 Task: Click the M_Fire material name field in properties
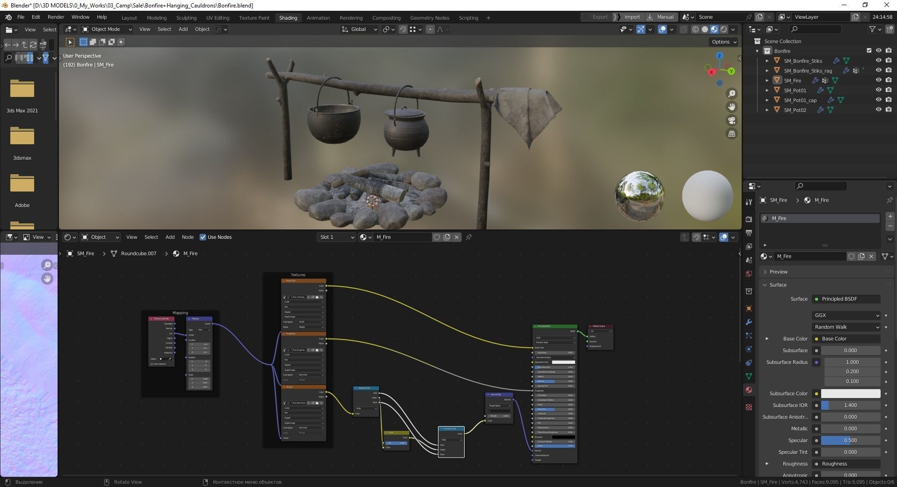click(x=809, y=256)
